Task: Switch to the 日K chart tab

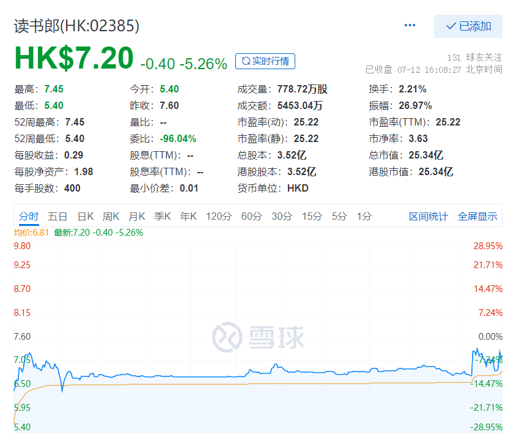Action: (86, 216)
